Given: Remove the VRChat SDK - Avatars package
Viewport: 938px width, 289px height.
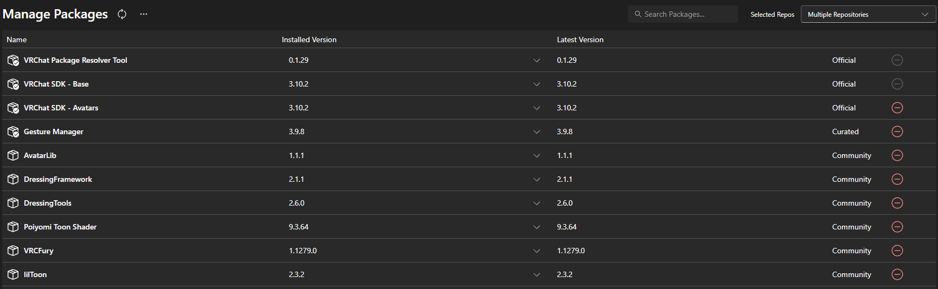Looking at the screenshot, I should coord(897,108).
